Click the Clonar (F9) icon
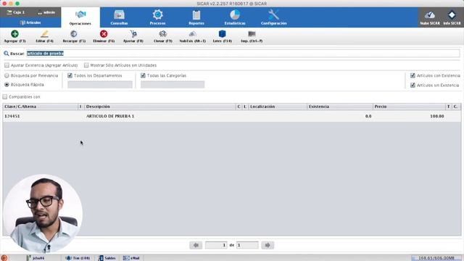464x261 pixels. point(162,34)
